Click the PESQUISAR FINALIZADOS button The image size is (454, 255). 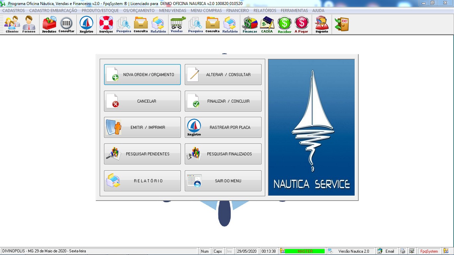(x=223, y=154)
